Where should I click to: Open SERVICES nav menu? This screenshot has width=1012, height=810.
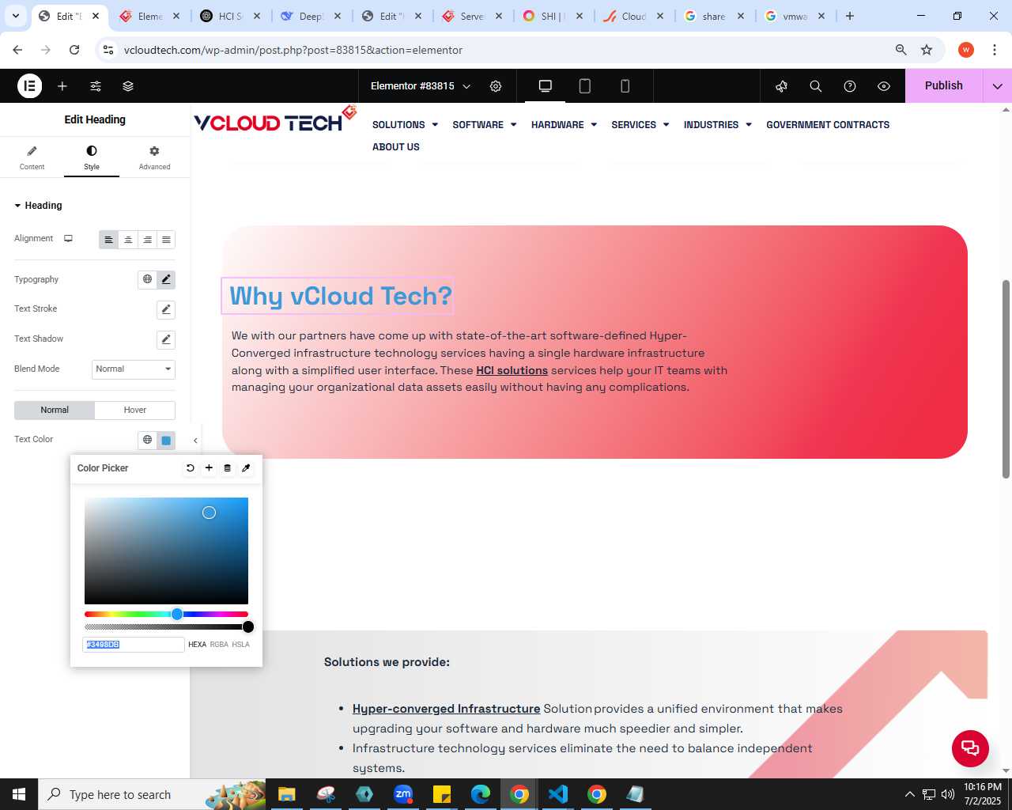coord(640,125)
